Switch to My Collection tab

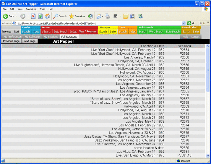tap(33, 37)
